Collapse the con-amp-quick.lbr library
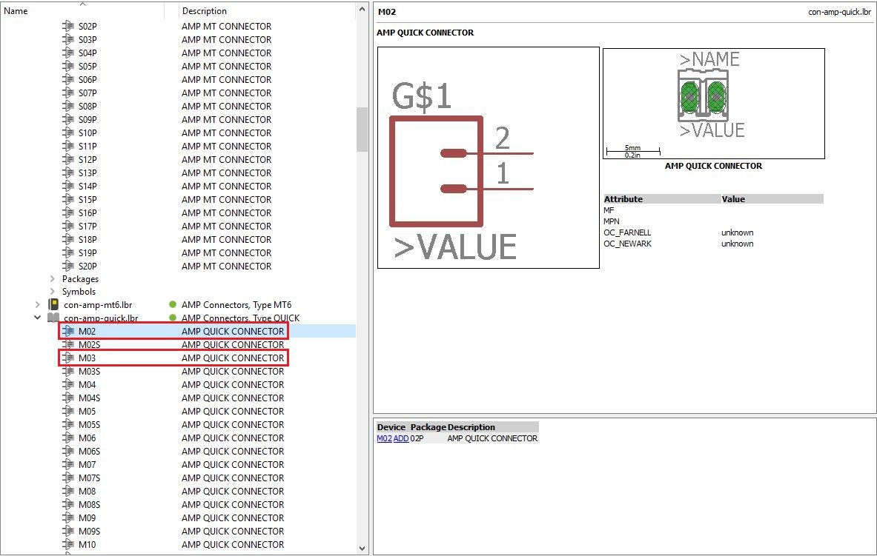 [38, 318]
